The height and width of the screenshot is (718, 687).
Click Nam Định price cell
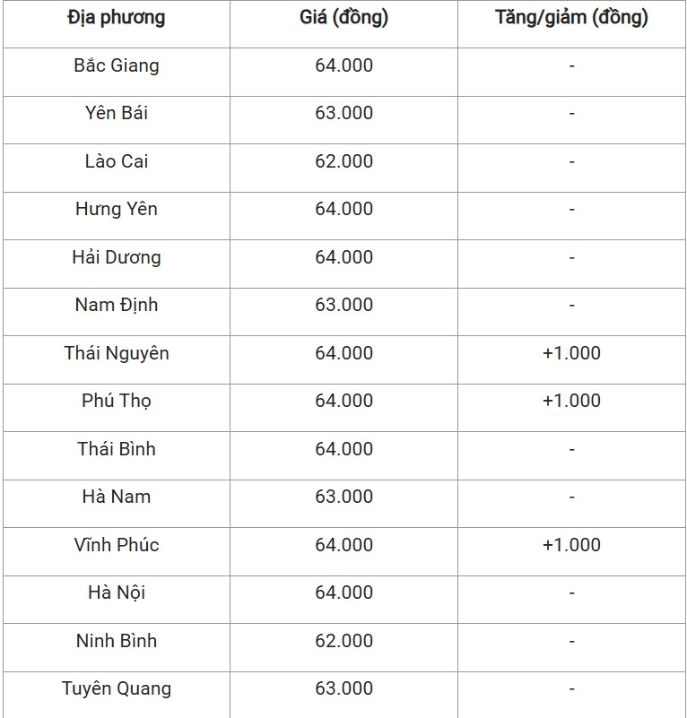[x=343, y=305]
